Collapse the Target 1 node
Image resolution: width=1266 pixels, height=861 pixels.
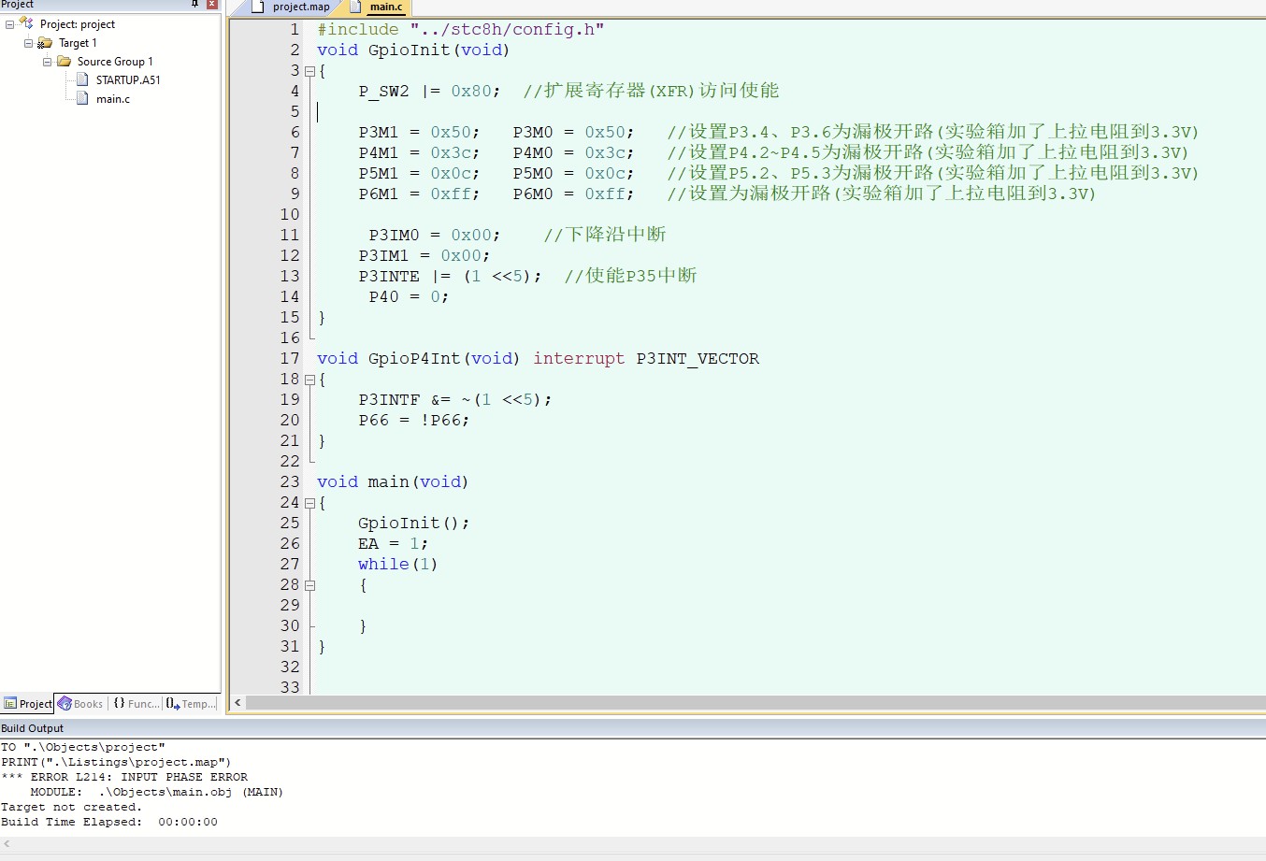[x=28, y=43]
